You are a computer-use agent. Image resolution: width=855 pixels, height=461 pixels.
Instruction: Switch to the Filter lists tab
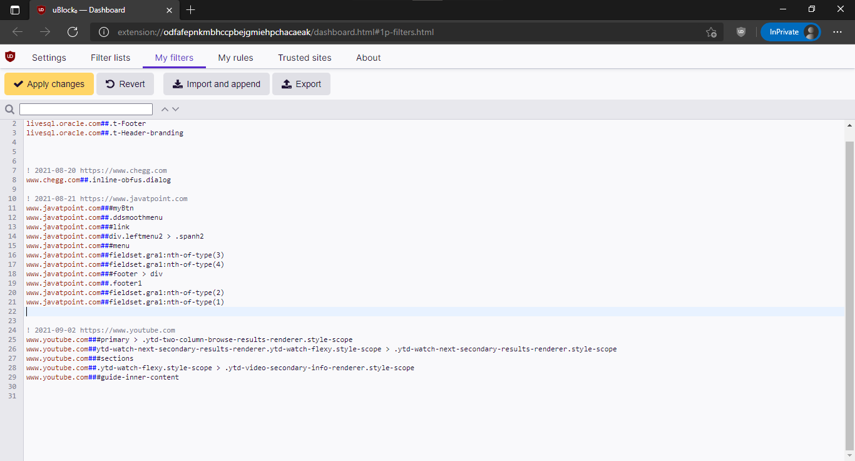(110, 58)
